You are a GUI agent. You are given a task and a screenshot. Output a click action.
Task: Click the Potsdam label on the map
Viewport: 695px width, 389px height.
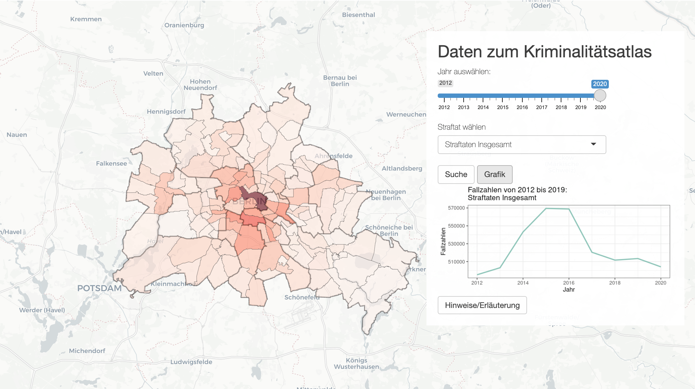click(100, 288)
